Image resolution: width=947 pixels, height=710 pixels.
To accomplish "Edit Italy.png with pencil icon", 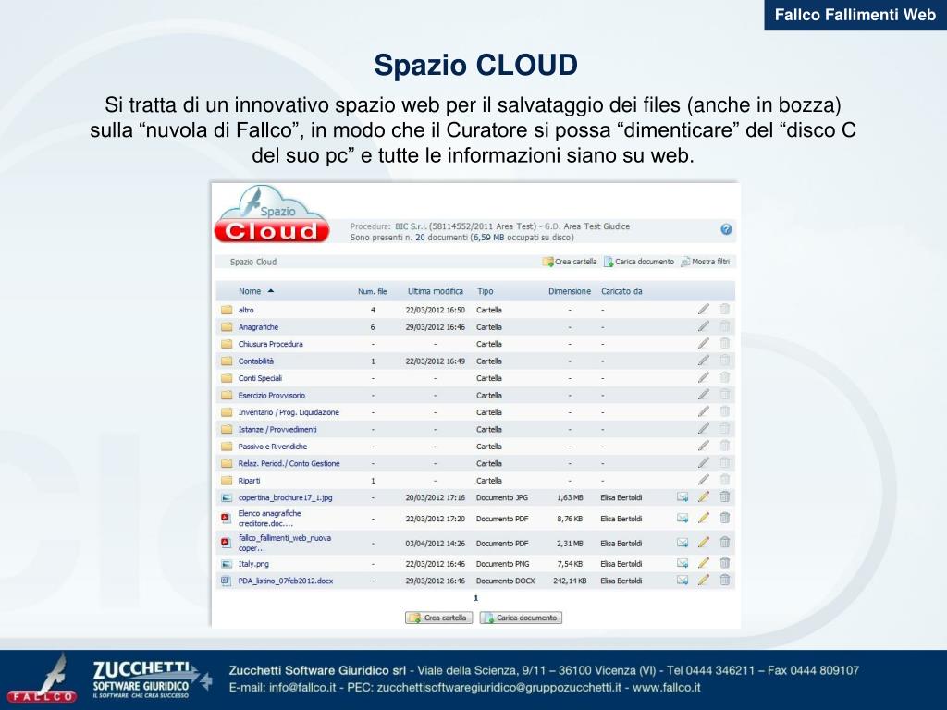I will [704, 563].
